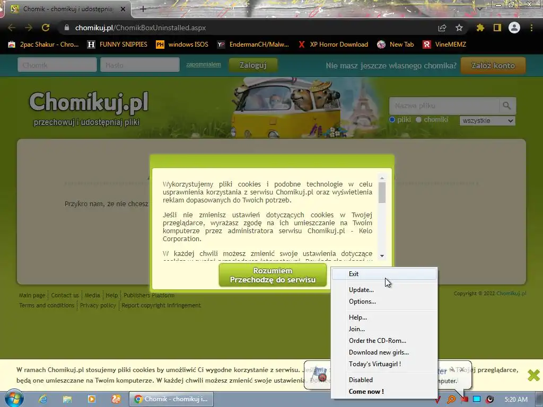Choose Join... in the context menu
Viewport: 543px width, 407px height.
(x=384, y=329)
